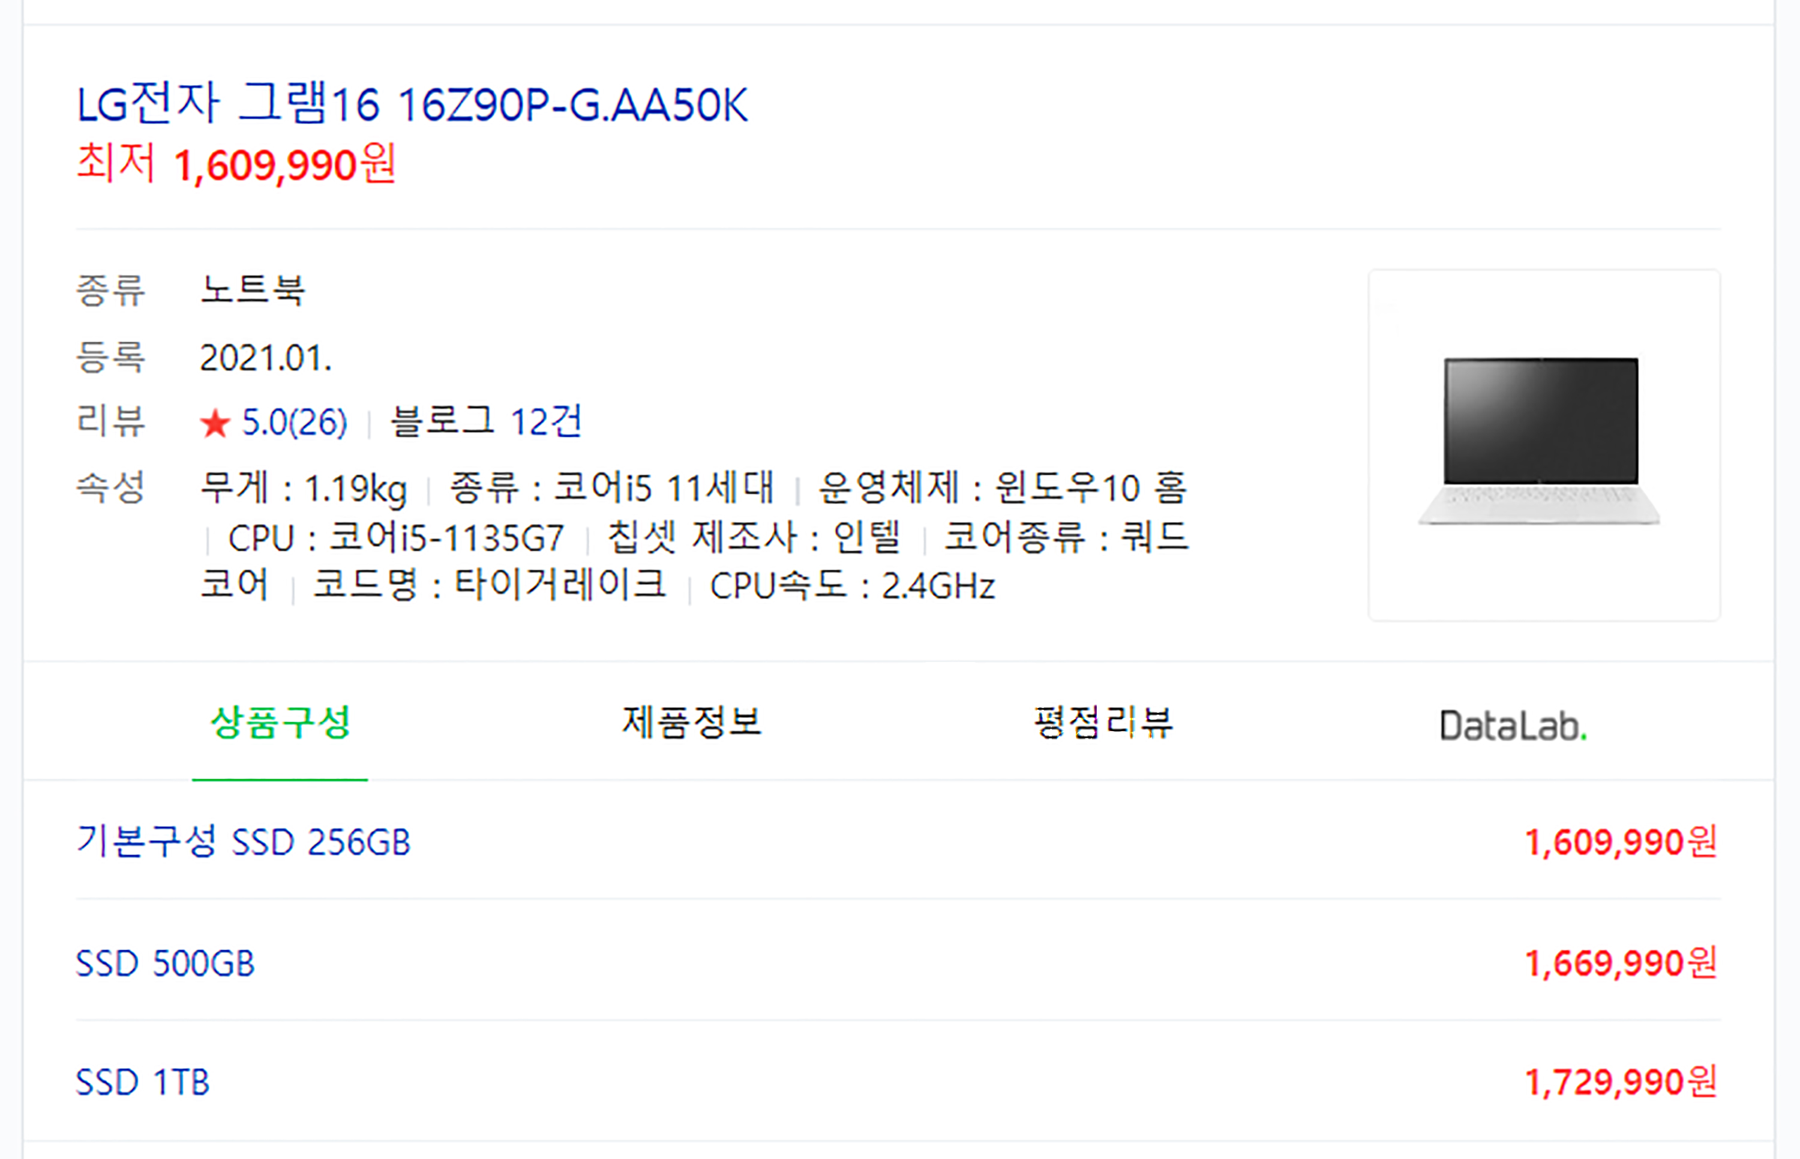Click the 1,729,990원 price for SSD 1TB
The height and width of the screenshot is (1159, 1800).
coord(1621,1082)
